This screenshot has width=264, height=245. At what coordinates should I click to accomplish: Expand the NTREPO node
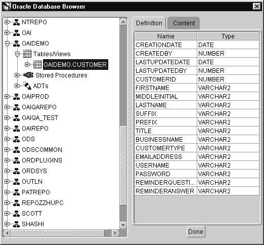pyautogui.click(x=7, y=22)
